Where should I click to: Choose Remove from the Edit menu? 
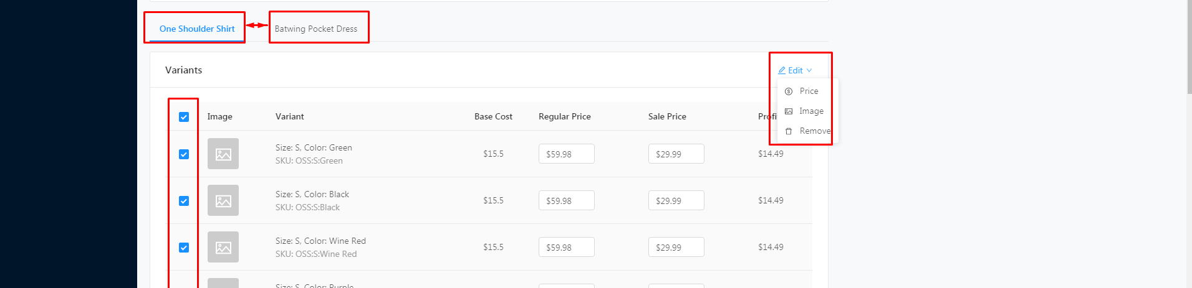click(x=814, y=131)
